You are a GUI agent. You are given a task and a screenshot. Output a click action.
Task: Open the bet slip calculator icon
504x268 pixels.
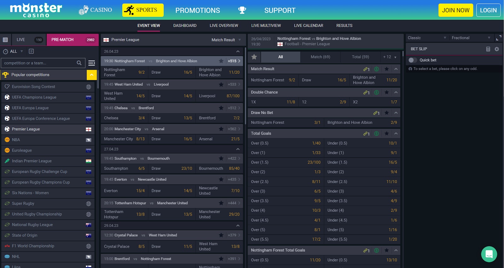coord(488,49)
